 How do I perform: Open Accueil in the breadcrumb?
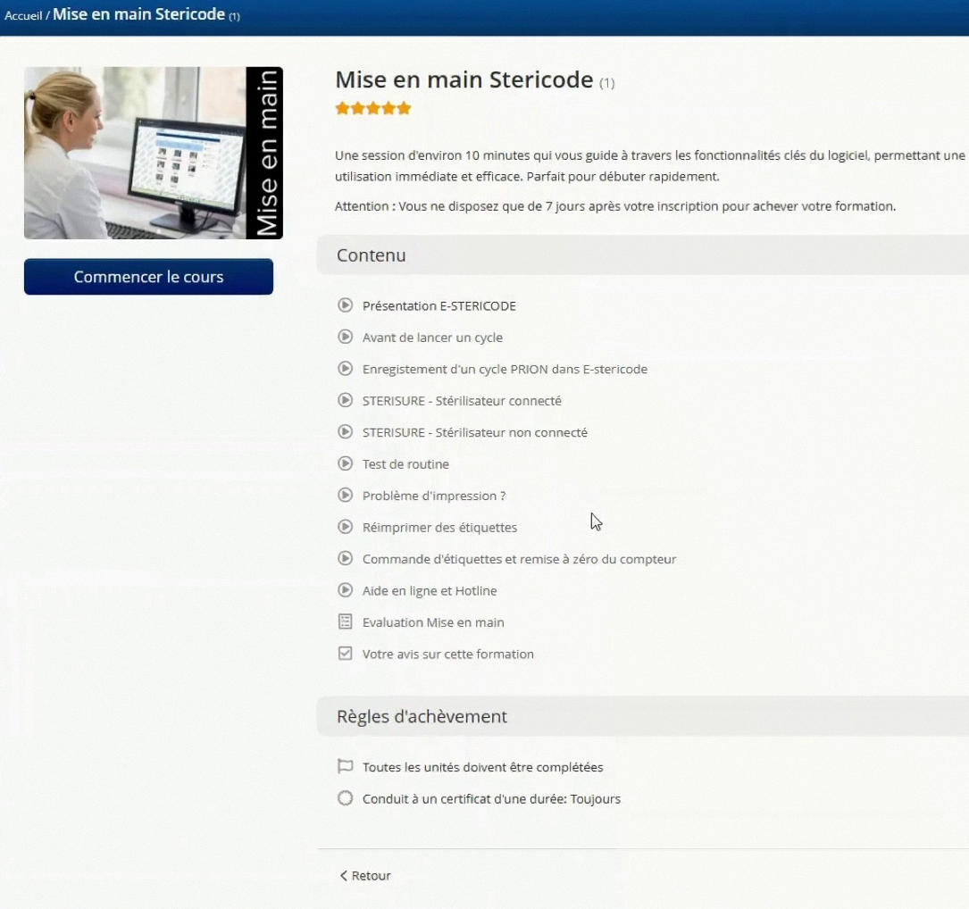(23, 15)
